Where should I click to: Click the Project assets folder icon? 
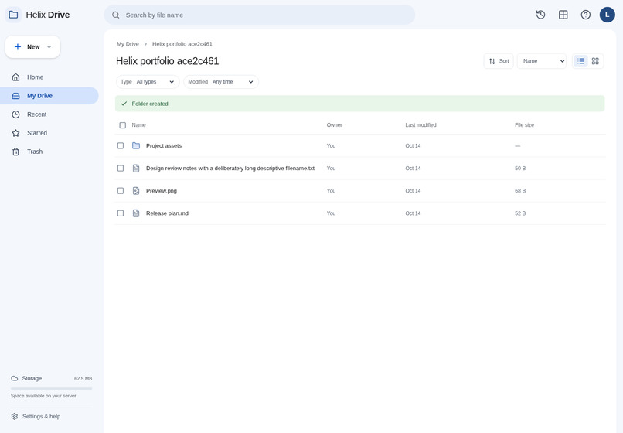pos(136,145)
